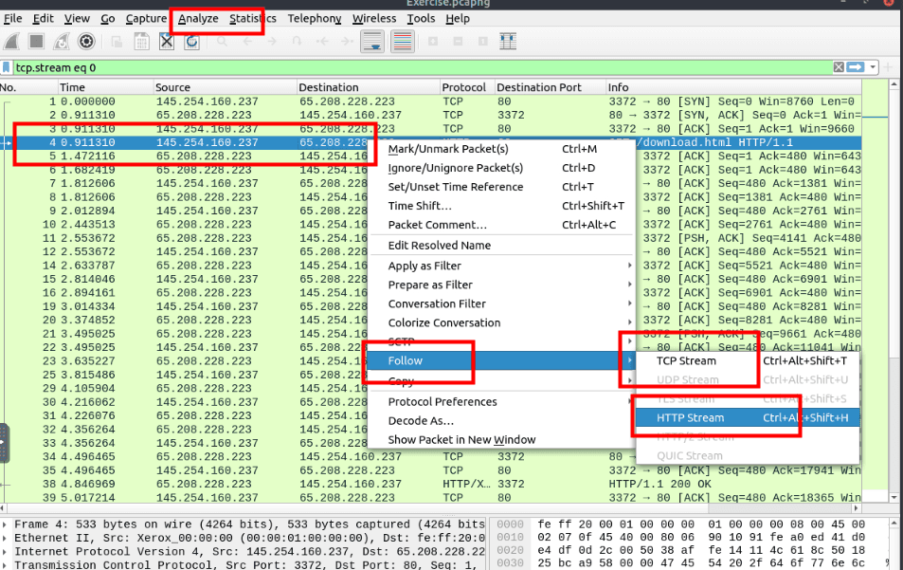
Task: Expand the Internet Protocol Version 4 row
Action: click(x=7, y=551)
